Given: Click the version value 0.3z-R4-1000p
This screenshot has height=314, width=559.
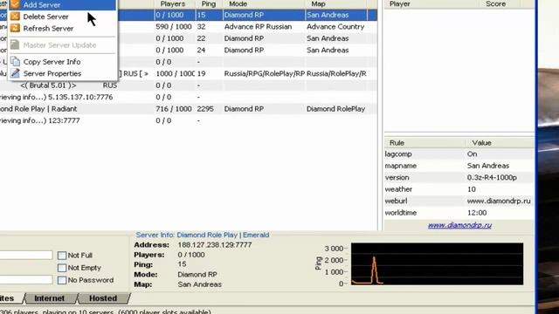Looking at the screenshot, I should [x=492, y=177].
